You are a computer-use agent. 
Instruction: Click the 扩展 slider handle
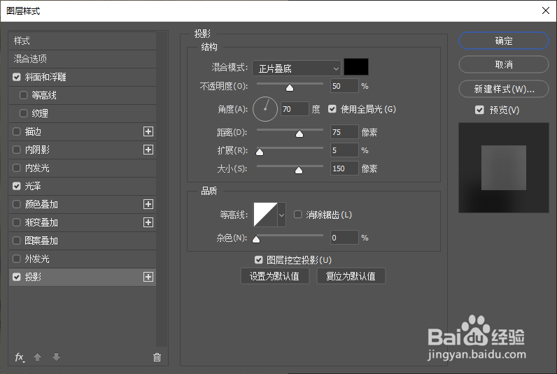(x=260, y=152)
